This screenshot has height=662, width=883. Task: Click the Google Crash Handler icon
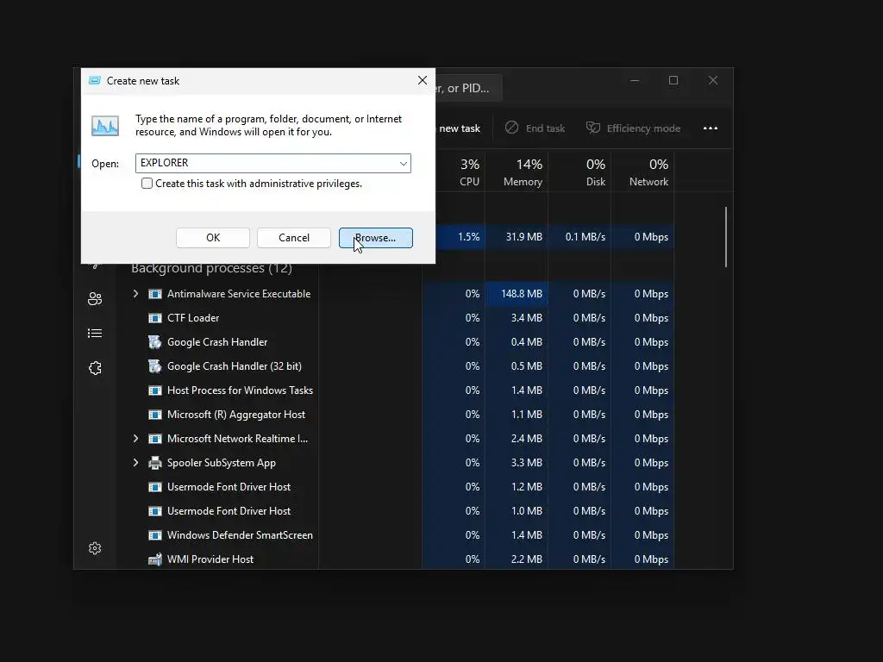pos(155,342)
